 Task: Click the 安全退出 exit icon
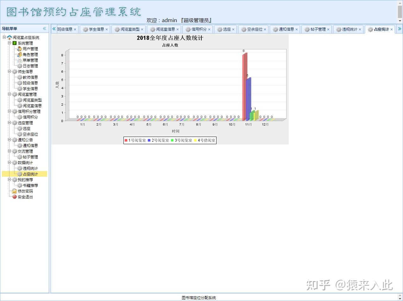point(14,197)
